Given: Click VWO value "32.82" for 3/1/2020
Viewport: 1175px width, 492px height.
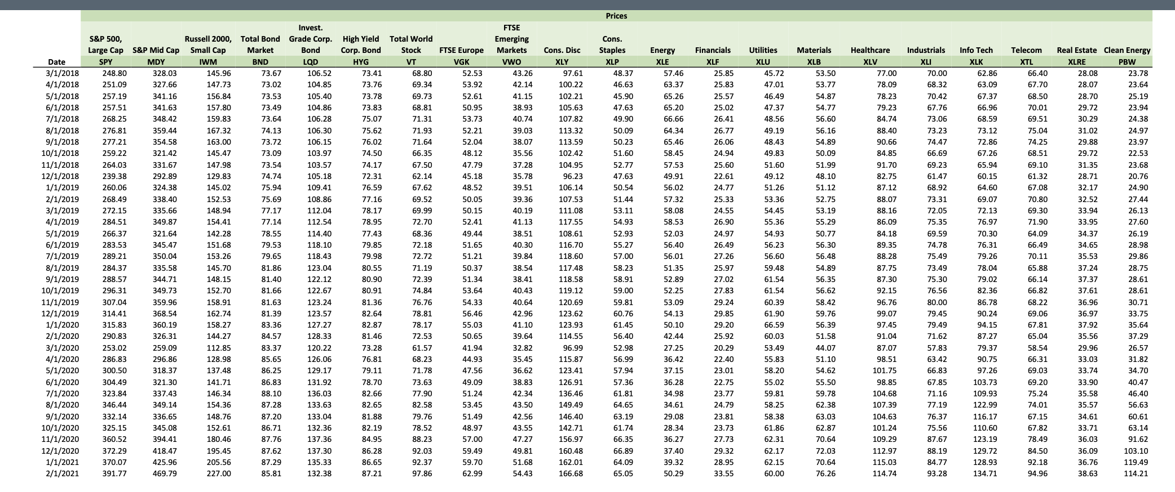Looking at the screenshot, I should pyautogui.click(x=522, y=348).
